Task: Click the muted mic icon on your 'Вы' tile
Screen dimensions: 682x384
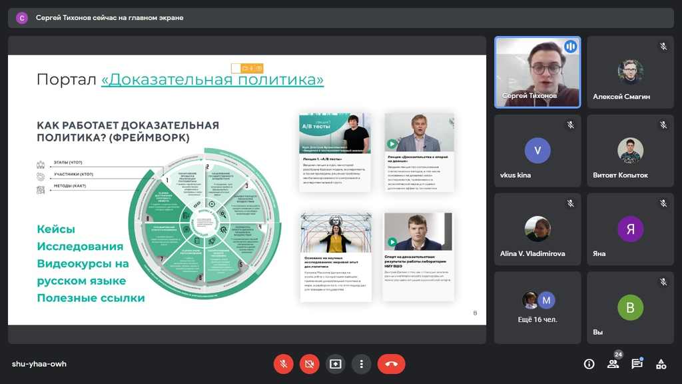Action: (663, 282)
